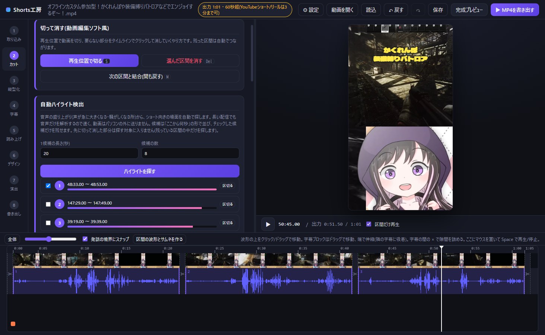
Task: Select timeline segment 2 waveform
Action: [x=268, y=281]
